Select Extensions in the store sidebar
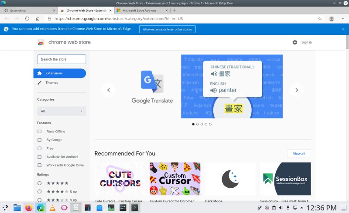The width and height of the screenshot is (349, 213). pyautogui.click(x=60, y=73)
